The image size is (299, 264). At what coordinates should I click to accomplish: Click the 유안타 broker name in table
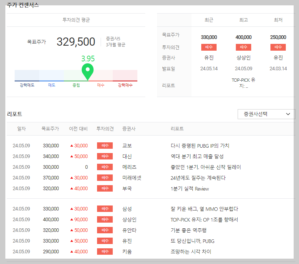130,230
